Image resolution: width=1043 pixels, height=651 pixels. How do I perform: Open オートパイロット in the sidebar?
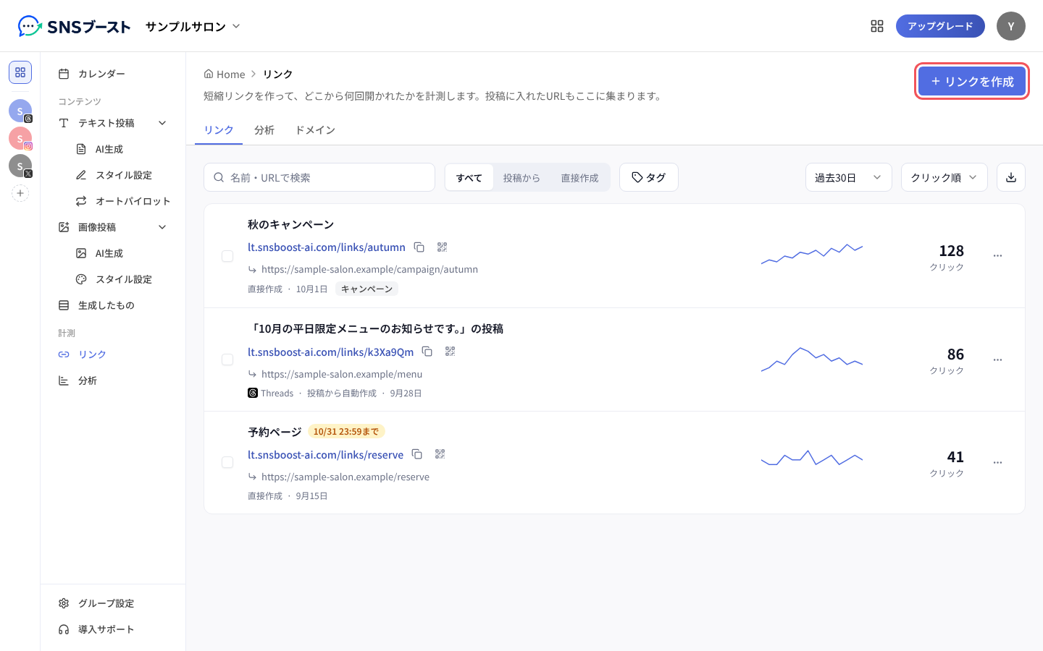[123, 201]
